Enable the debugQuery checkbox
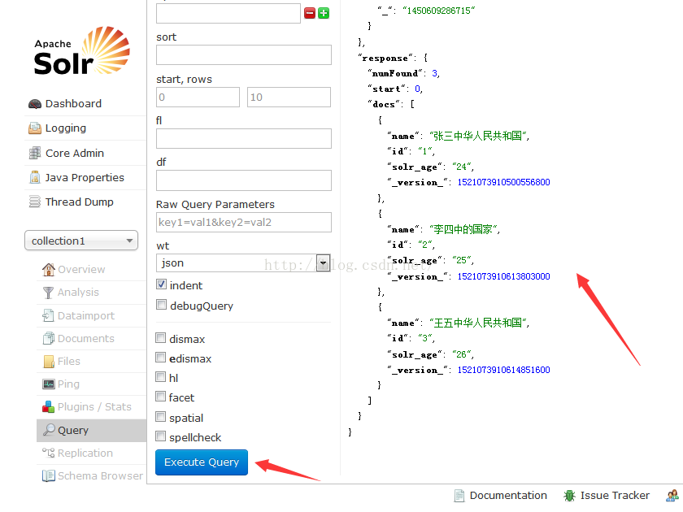The image size is (683, 512). coord(161,305)
